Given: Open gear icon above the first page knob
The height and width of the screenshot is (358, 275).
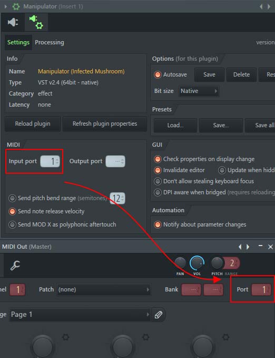Looking at the screenshot, I should (66, 337).
